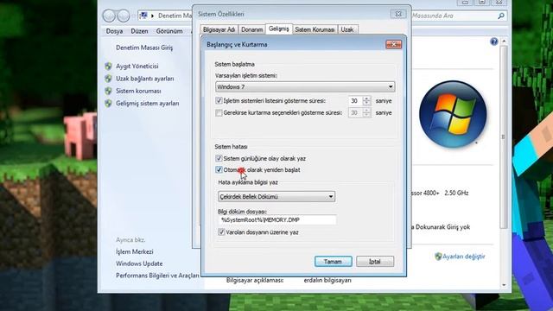553x311 pixels.
Task: Select the Gelişmiş tab
Action: 278,29
